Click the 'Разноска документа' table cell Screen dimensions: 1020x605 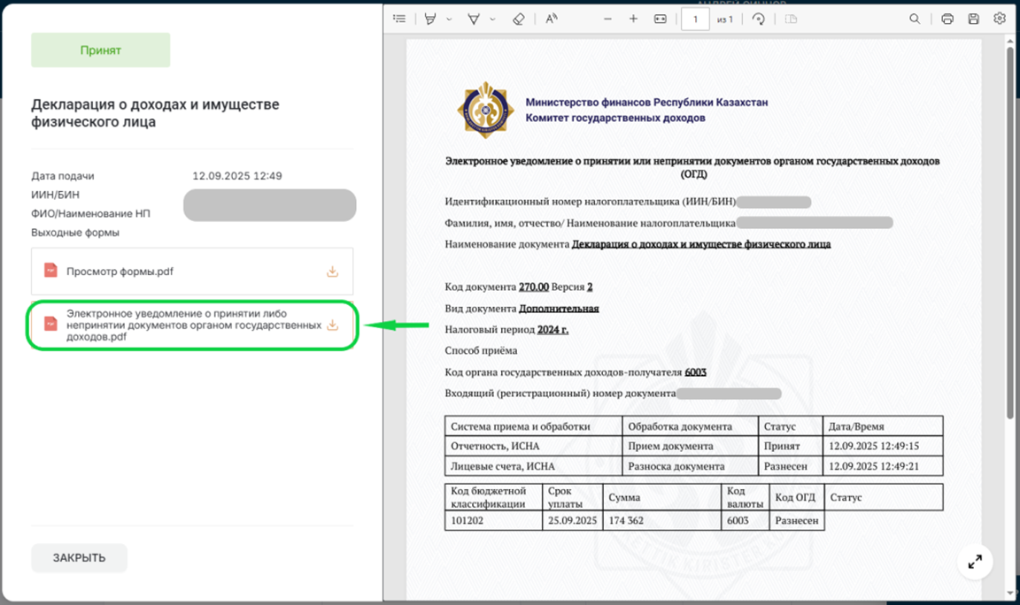click(691, 466)
